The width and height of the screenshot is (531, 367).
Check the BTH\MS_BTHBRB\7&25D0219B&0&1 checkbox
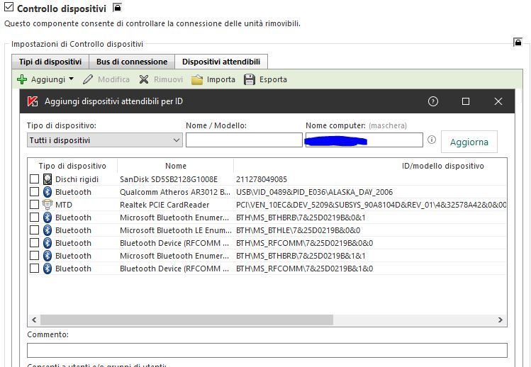click(34, 218)
